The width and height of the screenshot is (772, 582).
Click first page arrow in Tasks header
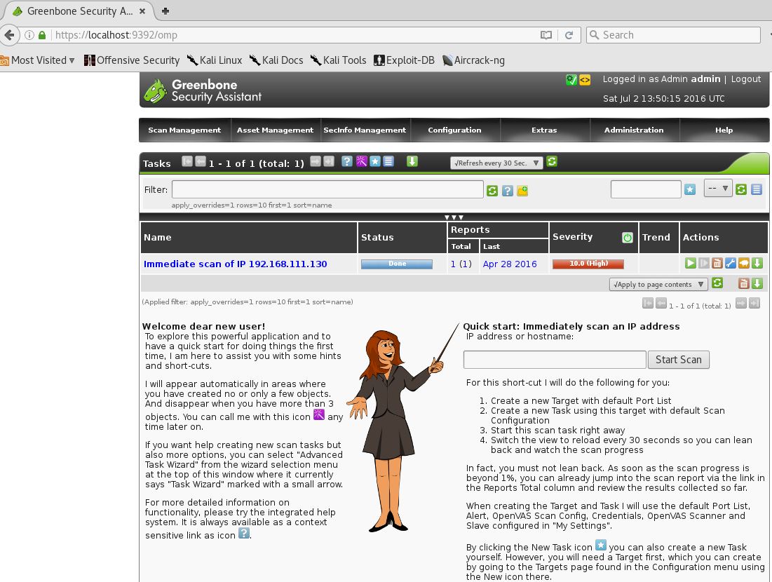pyautogui.click(x=187, y=161)
